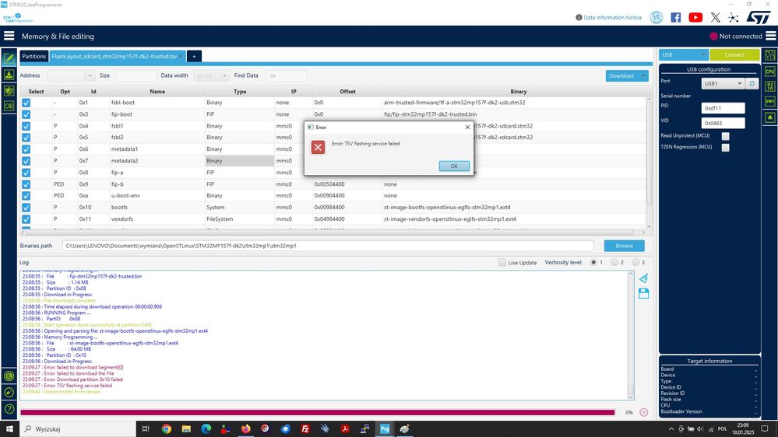
Task: Click the flashing progress bar
Action: (318, 412)
